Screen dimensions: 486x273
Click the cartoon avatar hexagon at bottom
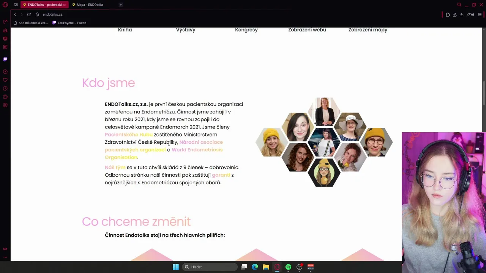coord(324,173)
